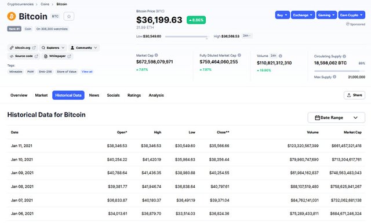Click the Jan 11, 2021 row date
371x223 pixels.
tap(21, 145)
